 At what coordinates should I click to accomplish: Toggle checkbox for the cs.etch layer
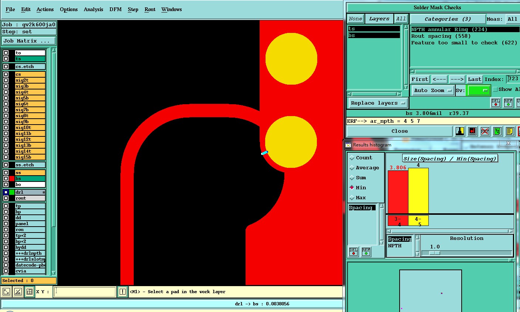(x=6, y=67)
